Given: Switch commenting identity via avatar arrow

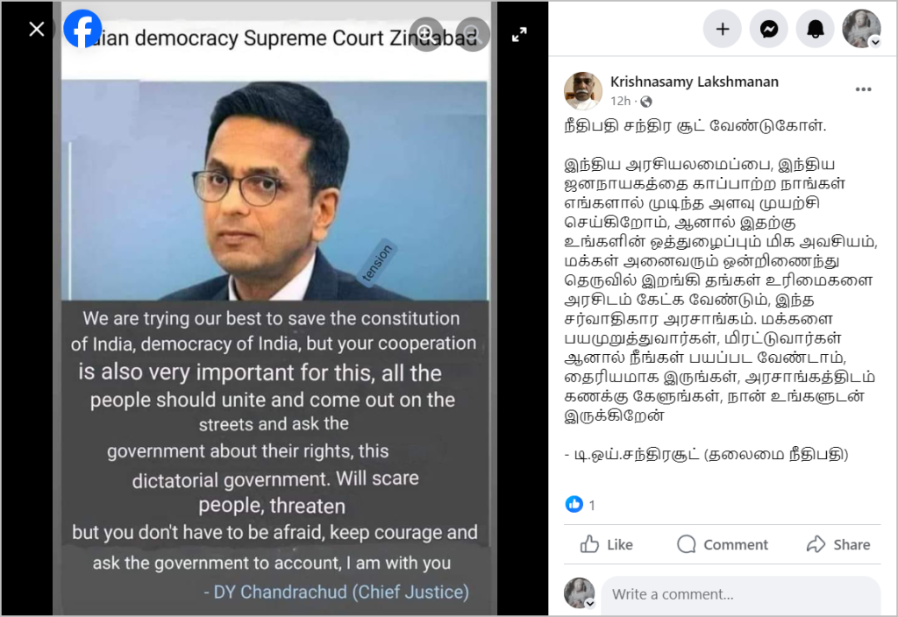Looking at the screenshot, I should click(589, 604).
